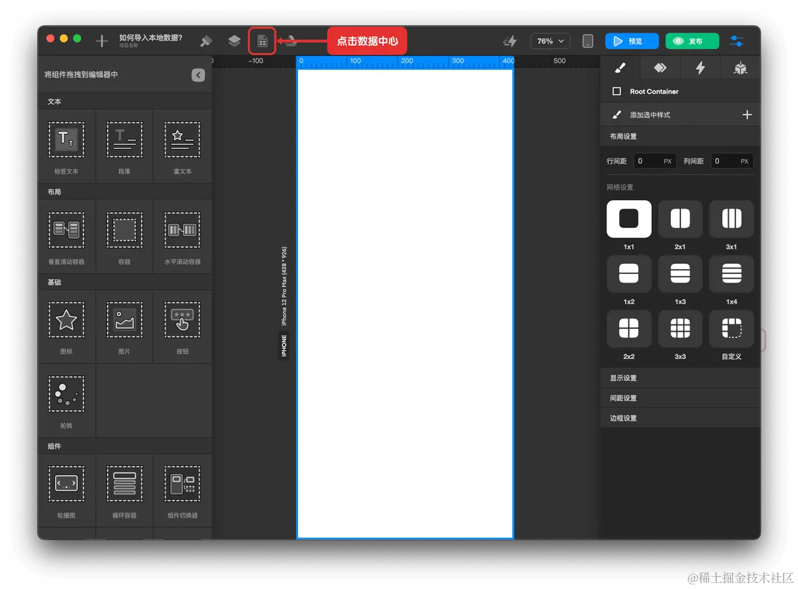Open the 76% zoom level dropdown

550,41
